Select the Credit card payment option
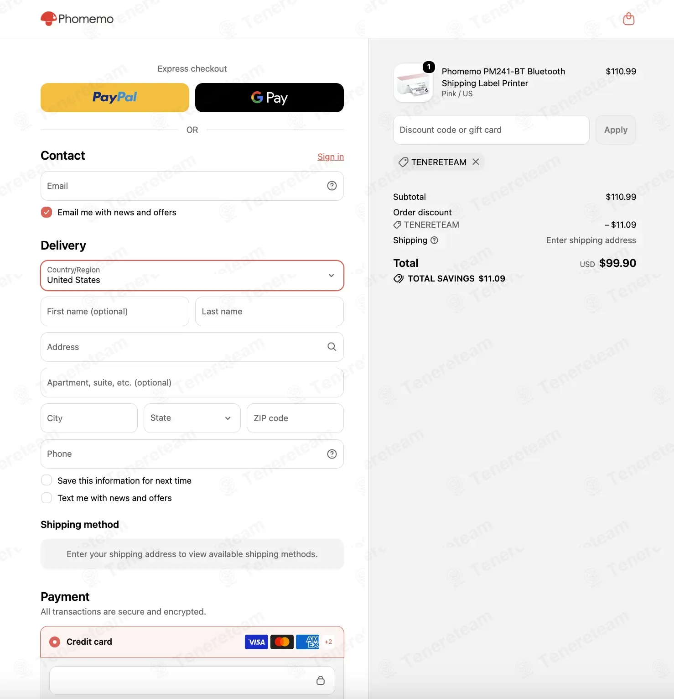The height and width of the screenshot is (699, 674). tap(55, 642)
